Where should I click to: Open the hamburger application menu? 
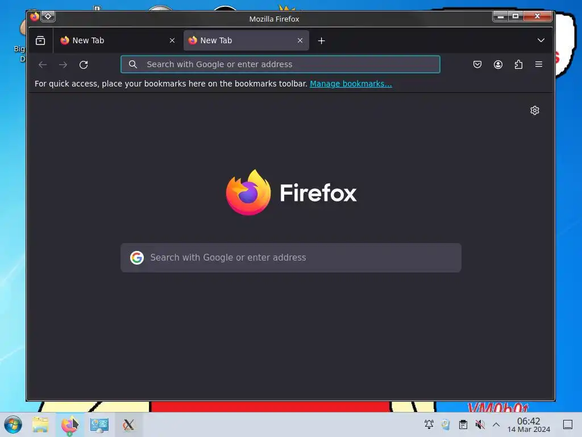tap(539, 64)
